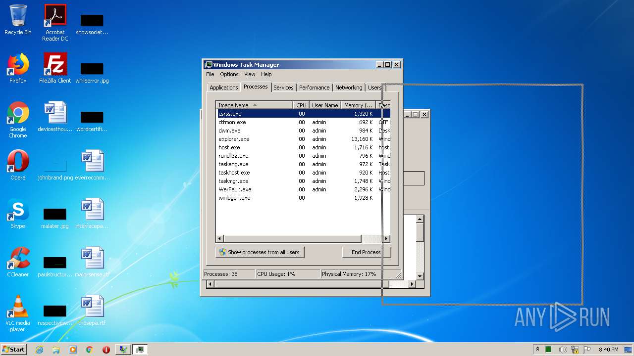Screen dimensions: 634x356
Task: Launch VLC media player shortcut
Action: point(18,313)
